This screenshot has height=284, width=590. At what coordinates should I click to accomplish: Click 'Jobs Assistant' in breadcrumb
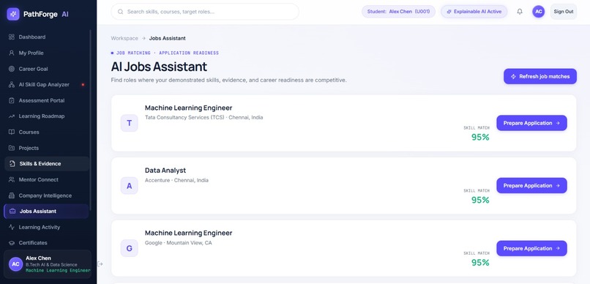[x=167, y=38]
